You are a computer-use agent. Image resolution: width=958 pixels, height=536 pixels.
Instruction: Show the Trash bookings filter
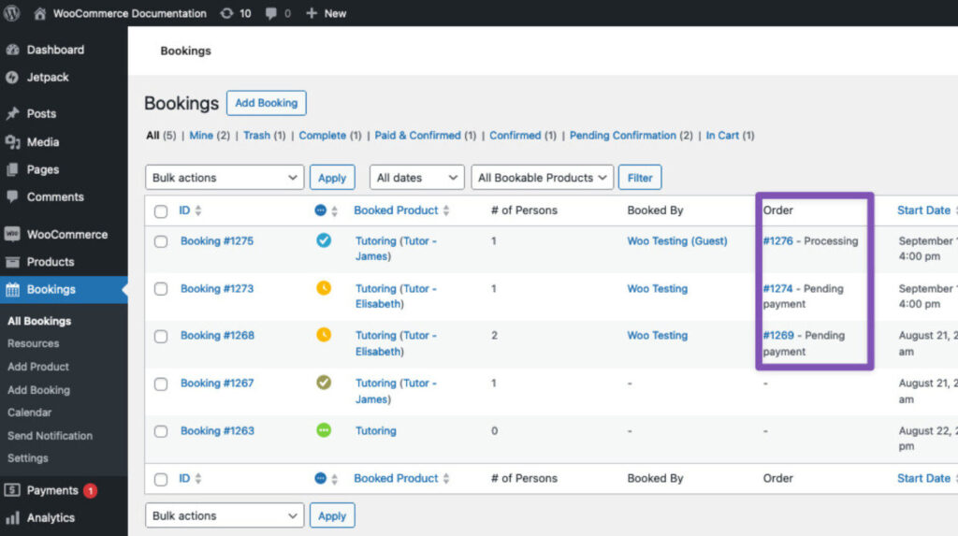256,135
